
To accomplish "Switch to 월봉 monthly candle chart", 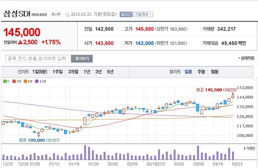I will click(x=214, y=72).
